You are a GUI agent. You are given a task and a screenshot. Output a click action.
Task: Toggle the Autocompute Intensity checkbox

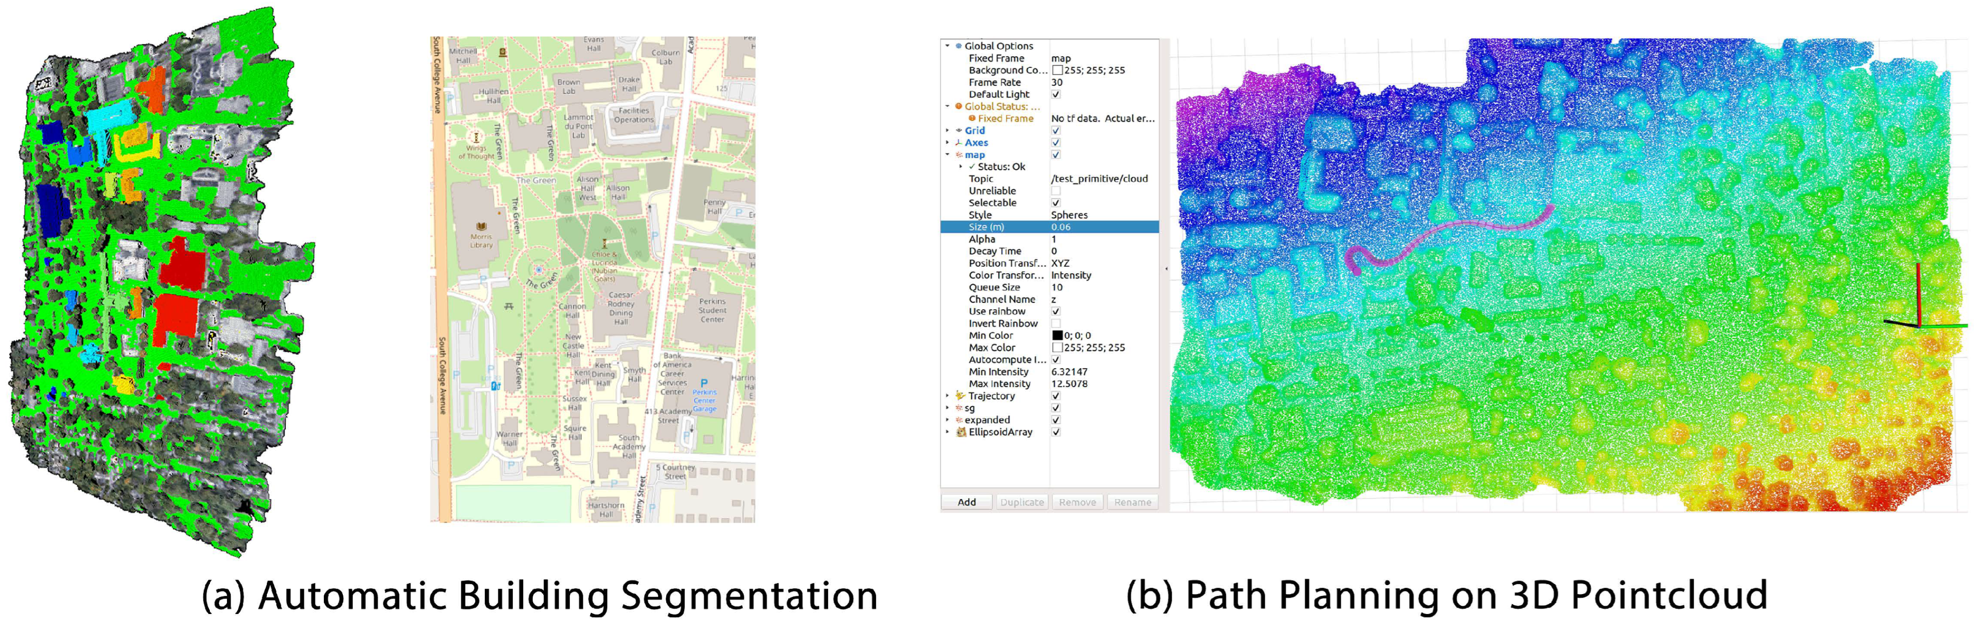point(1055,360)
